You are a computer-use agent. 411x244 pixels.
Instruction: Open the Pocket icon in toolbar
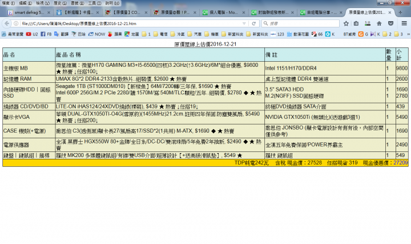point(390,23)
